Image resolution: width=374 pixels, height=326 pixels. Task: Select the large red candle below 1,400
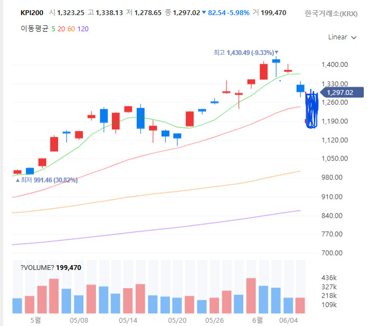264,72
